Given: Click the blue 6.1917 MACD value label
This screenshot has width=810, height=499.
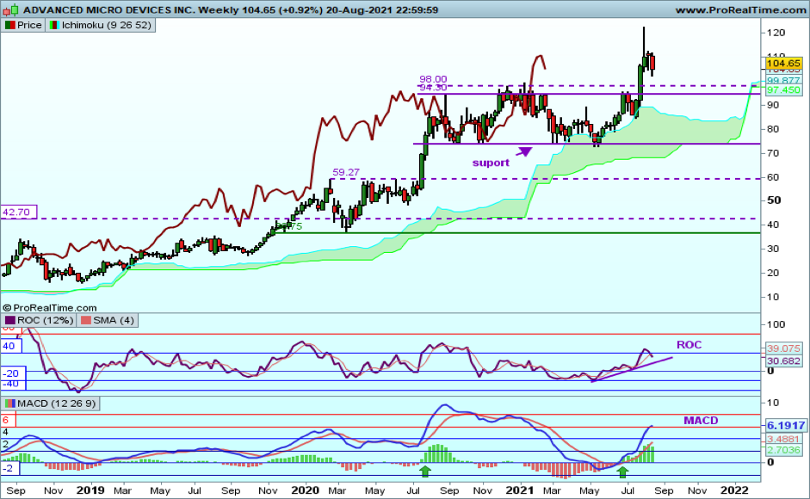Looking at the screenshot, I should [785, 426].
